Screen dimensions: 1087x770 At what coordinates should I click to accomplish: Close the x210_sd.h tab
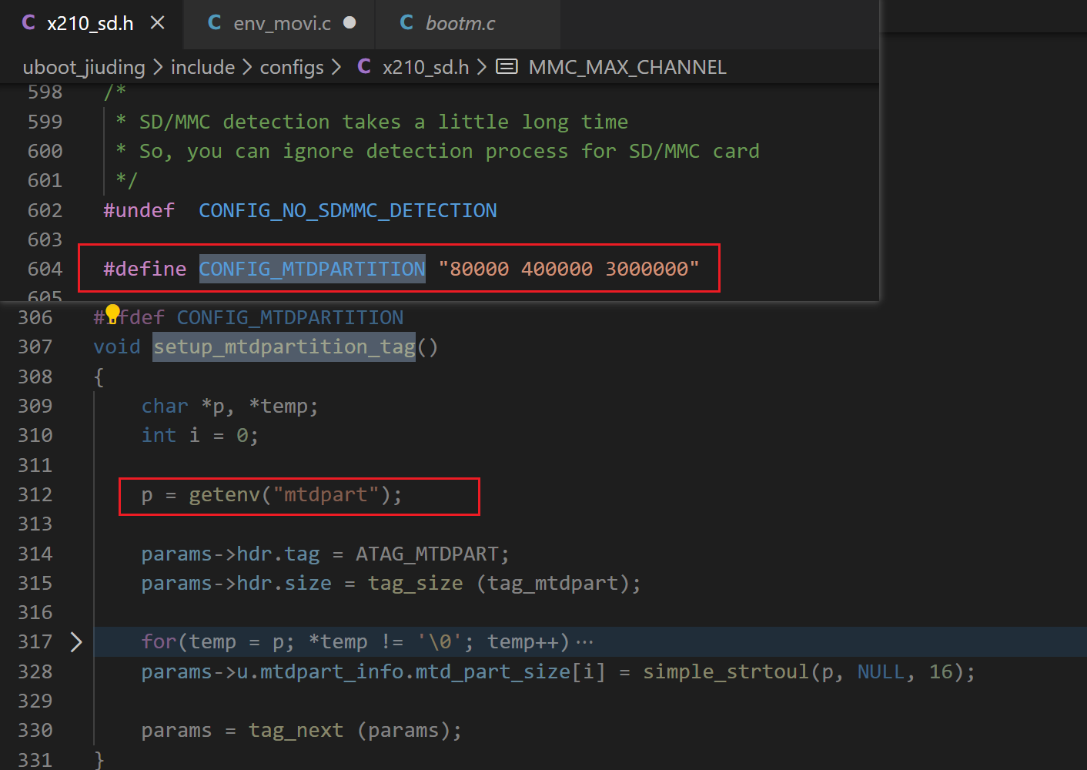[158, 23]
